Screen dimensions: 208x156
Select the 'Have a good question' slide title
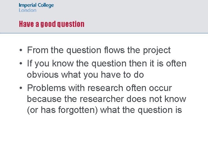point(52,24)
